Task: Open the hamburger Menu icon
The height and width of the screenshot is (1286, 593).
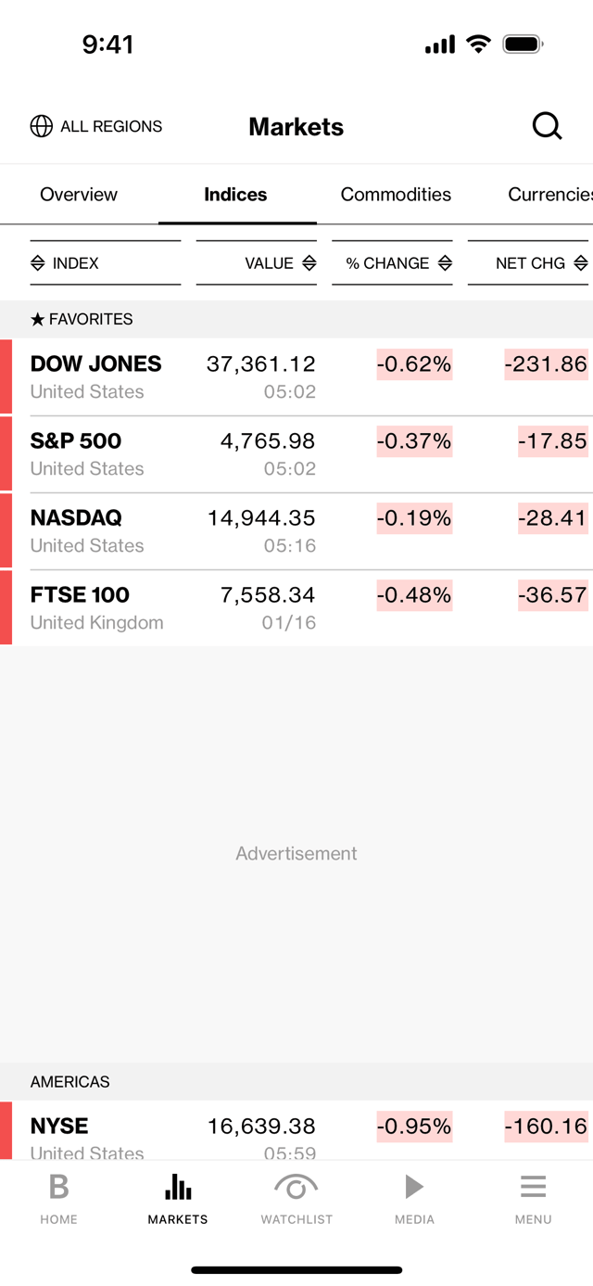Action: point(533,1187)
